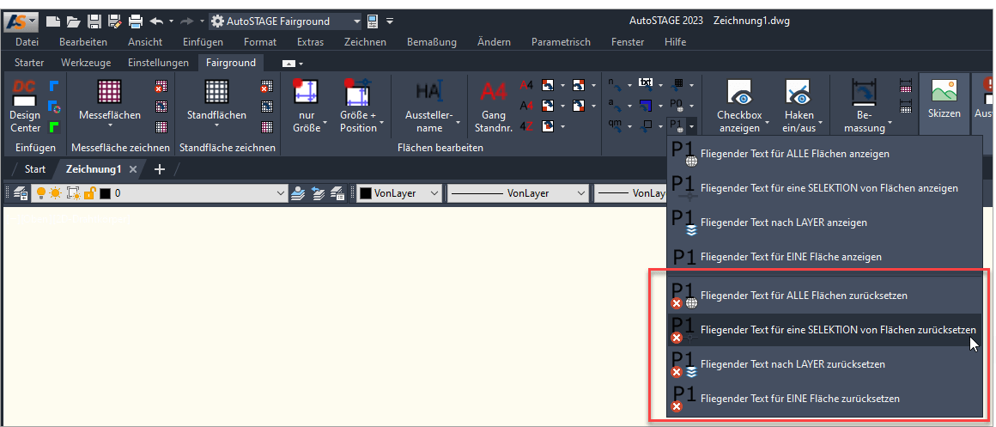Click the red-x grid icon beside Messeflächen
The width and height of the screenshot is (996, 427).
tap(161, 87)
